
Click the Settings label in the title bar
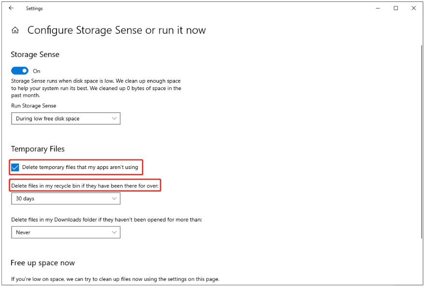[x=34, y=8]
